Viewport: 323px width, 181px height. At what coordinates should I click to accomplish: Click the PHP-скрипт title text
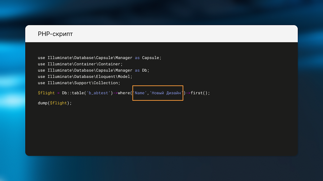(55, 34)
